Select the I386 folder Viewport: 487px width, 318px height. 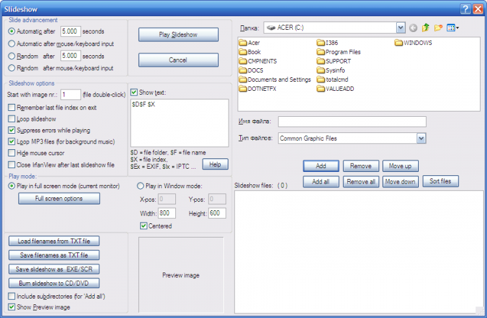(x=327, y=43)
